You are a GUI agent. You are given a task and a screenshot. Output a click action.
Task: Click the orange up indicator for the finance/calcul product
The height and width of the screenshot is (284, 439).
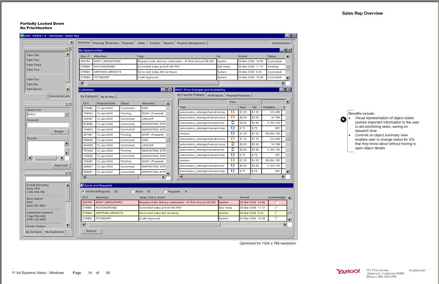coord(233,117)
